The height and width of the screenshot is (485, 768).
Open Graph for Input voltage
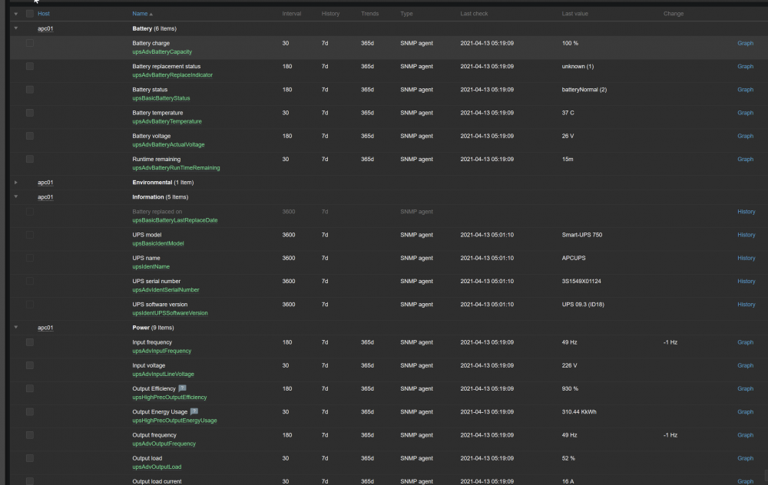[745, 365]
